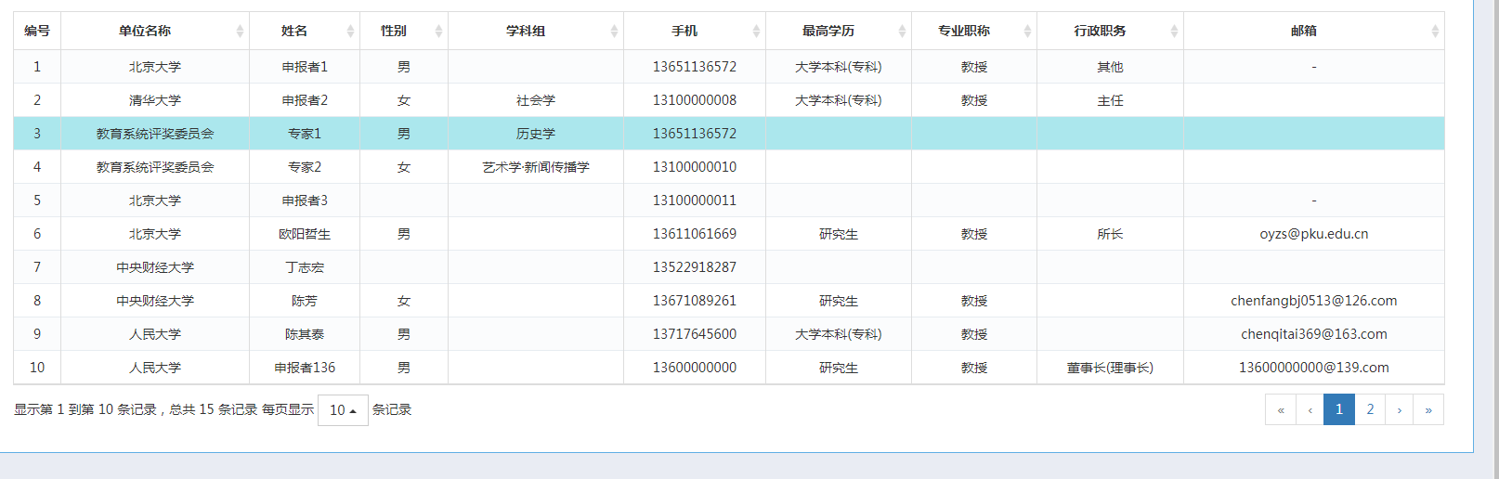Click email chenfangbj0513@126.com

1314,301
